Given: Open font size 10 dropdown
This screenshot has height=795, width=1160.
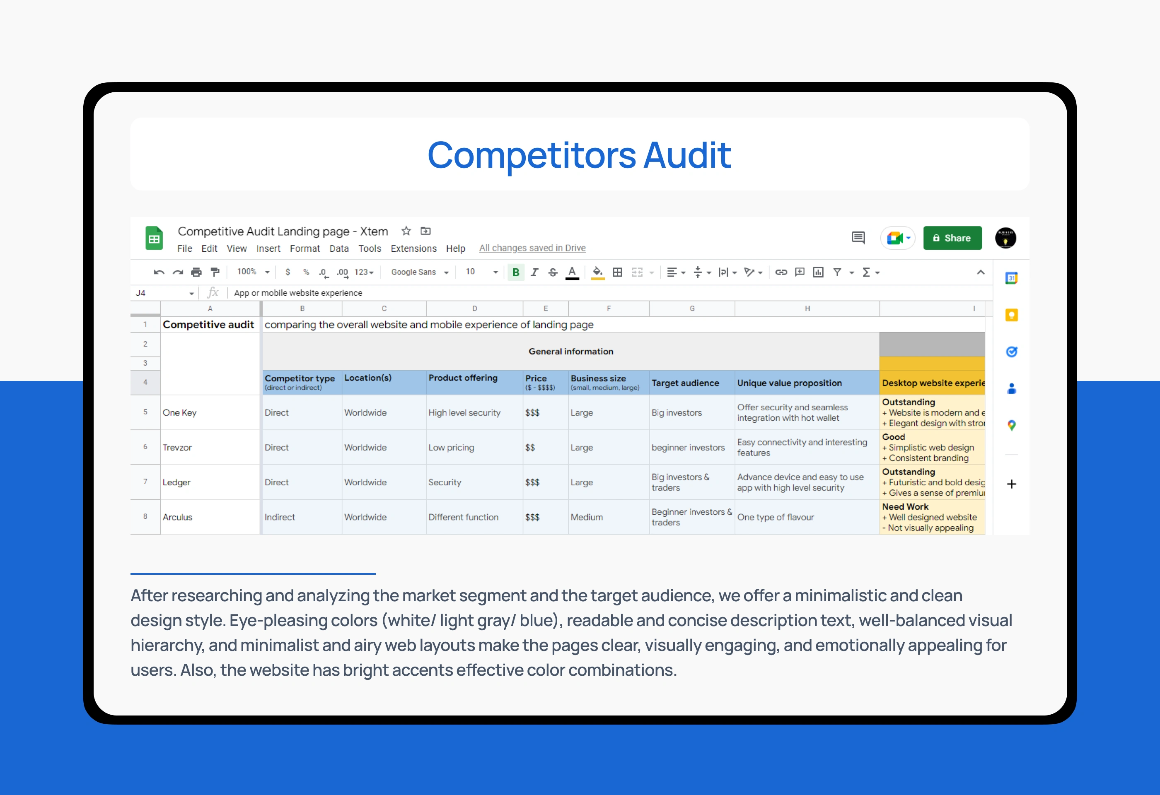Looking at the screenshot, I should [482, 272].
